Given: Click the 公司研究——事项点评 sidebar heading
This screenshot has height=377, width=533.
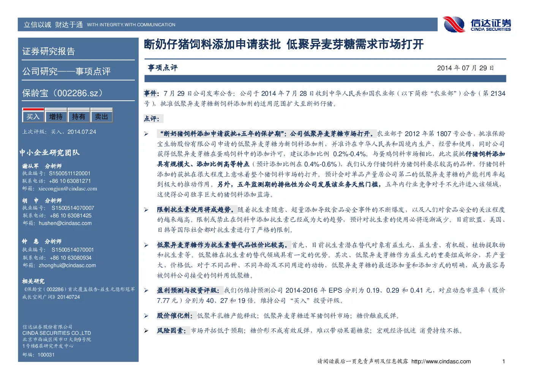Looking at the screenshot, I should point(66,71).
